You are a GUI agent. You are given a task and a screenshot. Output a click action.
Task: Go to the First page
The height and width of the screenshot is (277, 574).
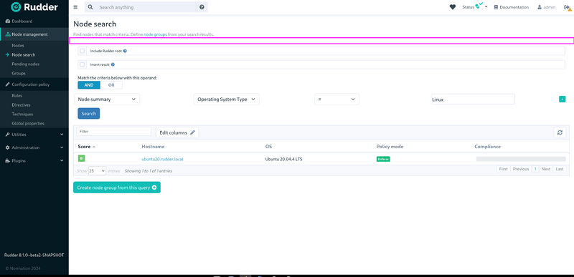point(504,169)
